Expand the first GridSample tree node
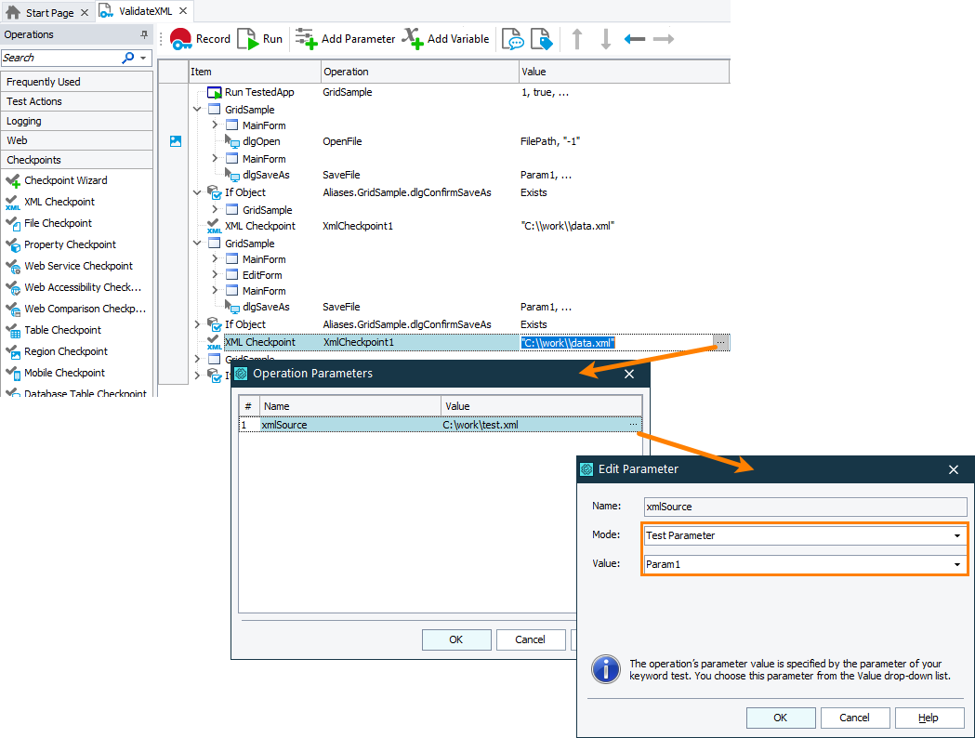 [x=197, y=110]
